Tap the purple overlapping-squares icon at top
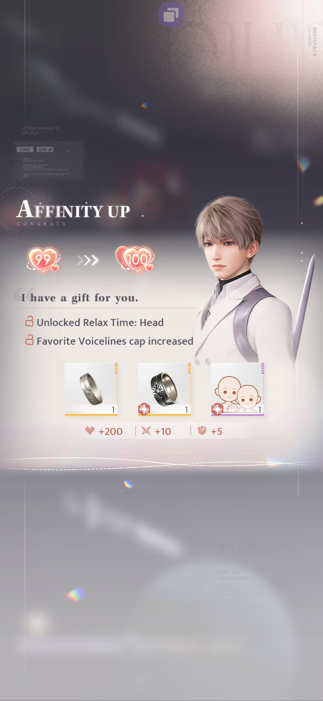 [x=171, y=15]
